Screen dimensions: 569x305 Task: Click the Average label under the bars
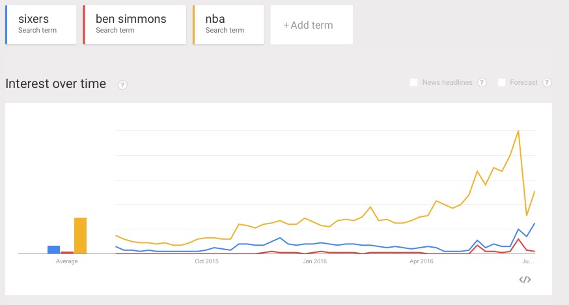[x=67, y=261]
